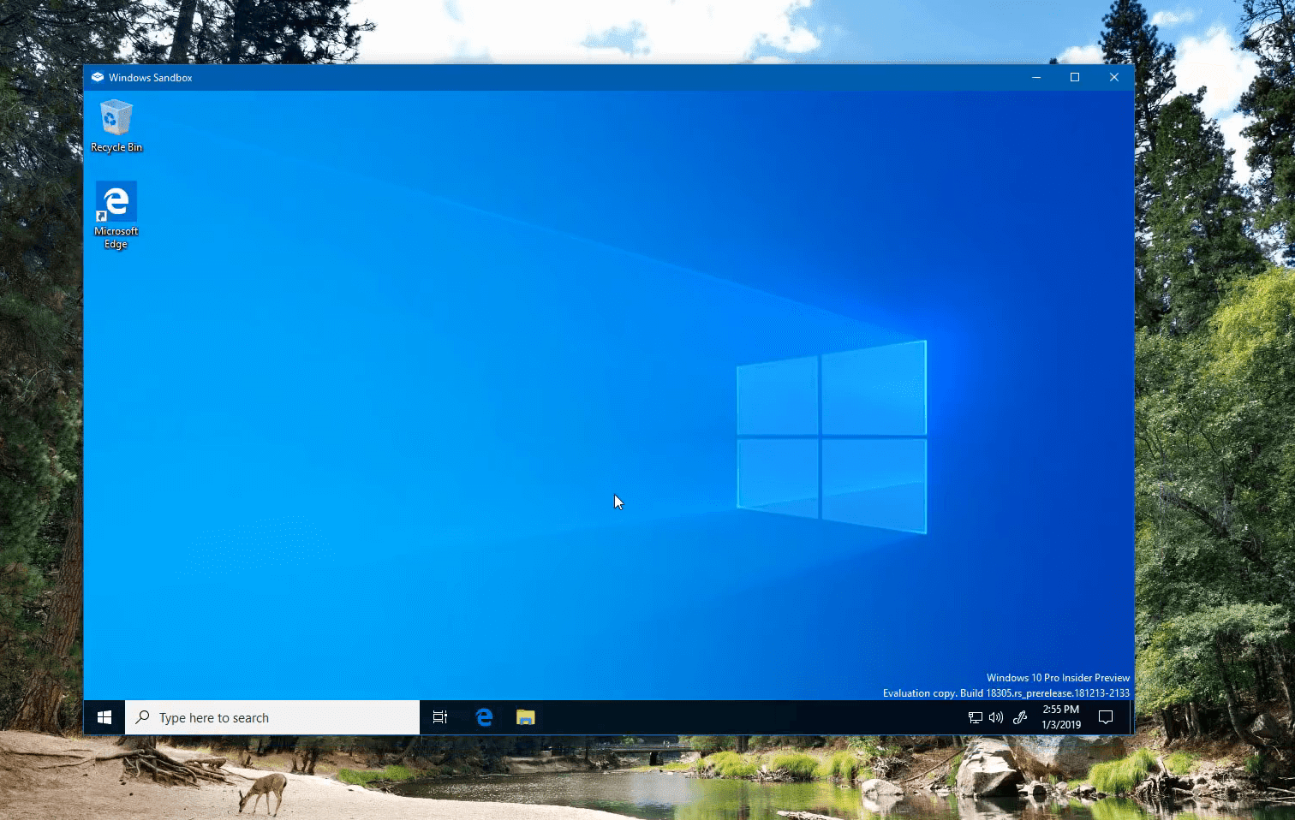Click the Windows Sandbox icon in the title bar
The width and height of the screenshot is (1295, 820).
click(97, 77)
